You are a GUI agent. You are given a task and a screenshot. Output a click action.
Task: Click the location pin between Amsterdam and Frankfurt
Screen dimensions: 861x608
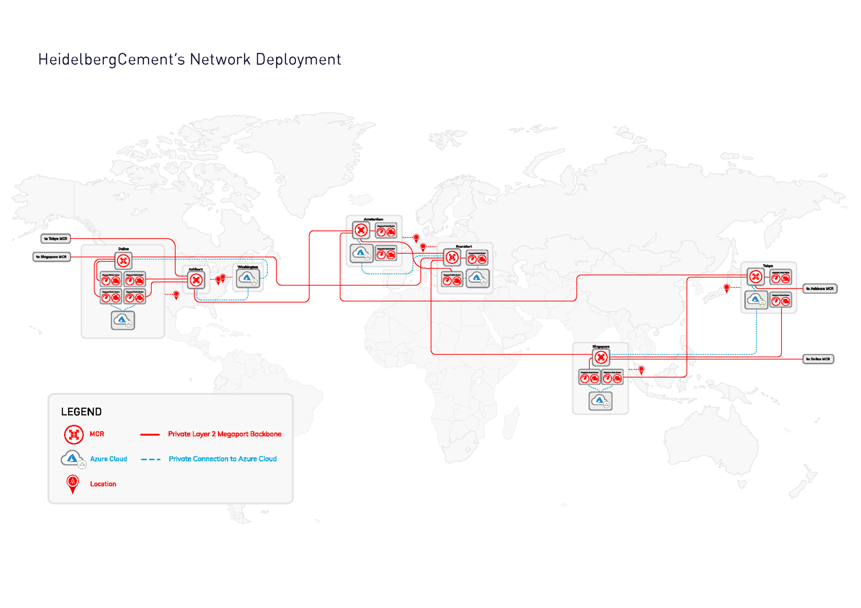[x=416, y=237]
